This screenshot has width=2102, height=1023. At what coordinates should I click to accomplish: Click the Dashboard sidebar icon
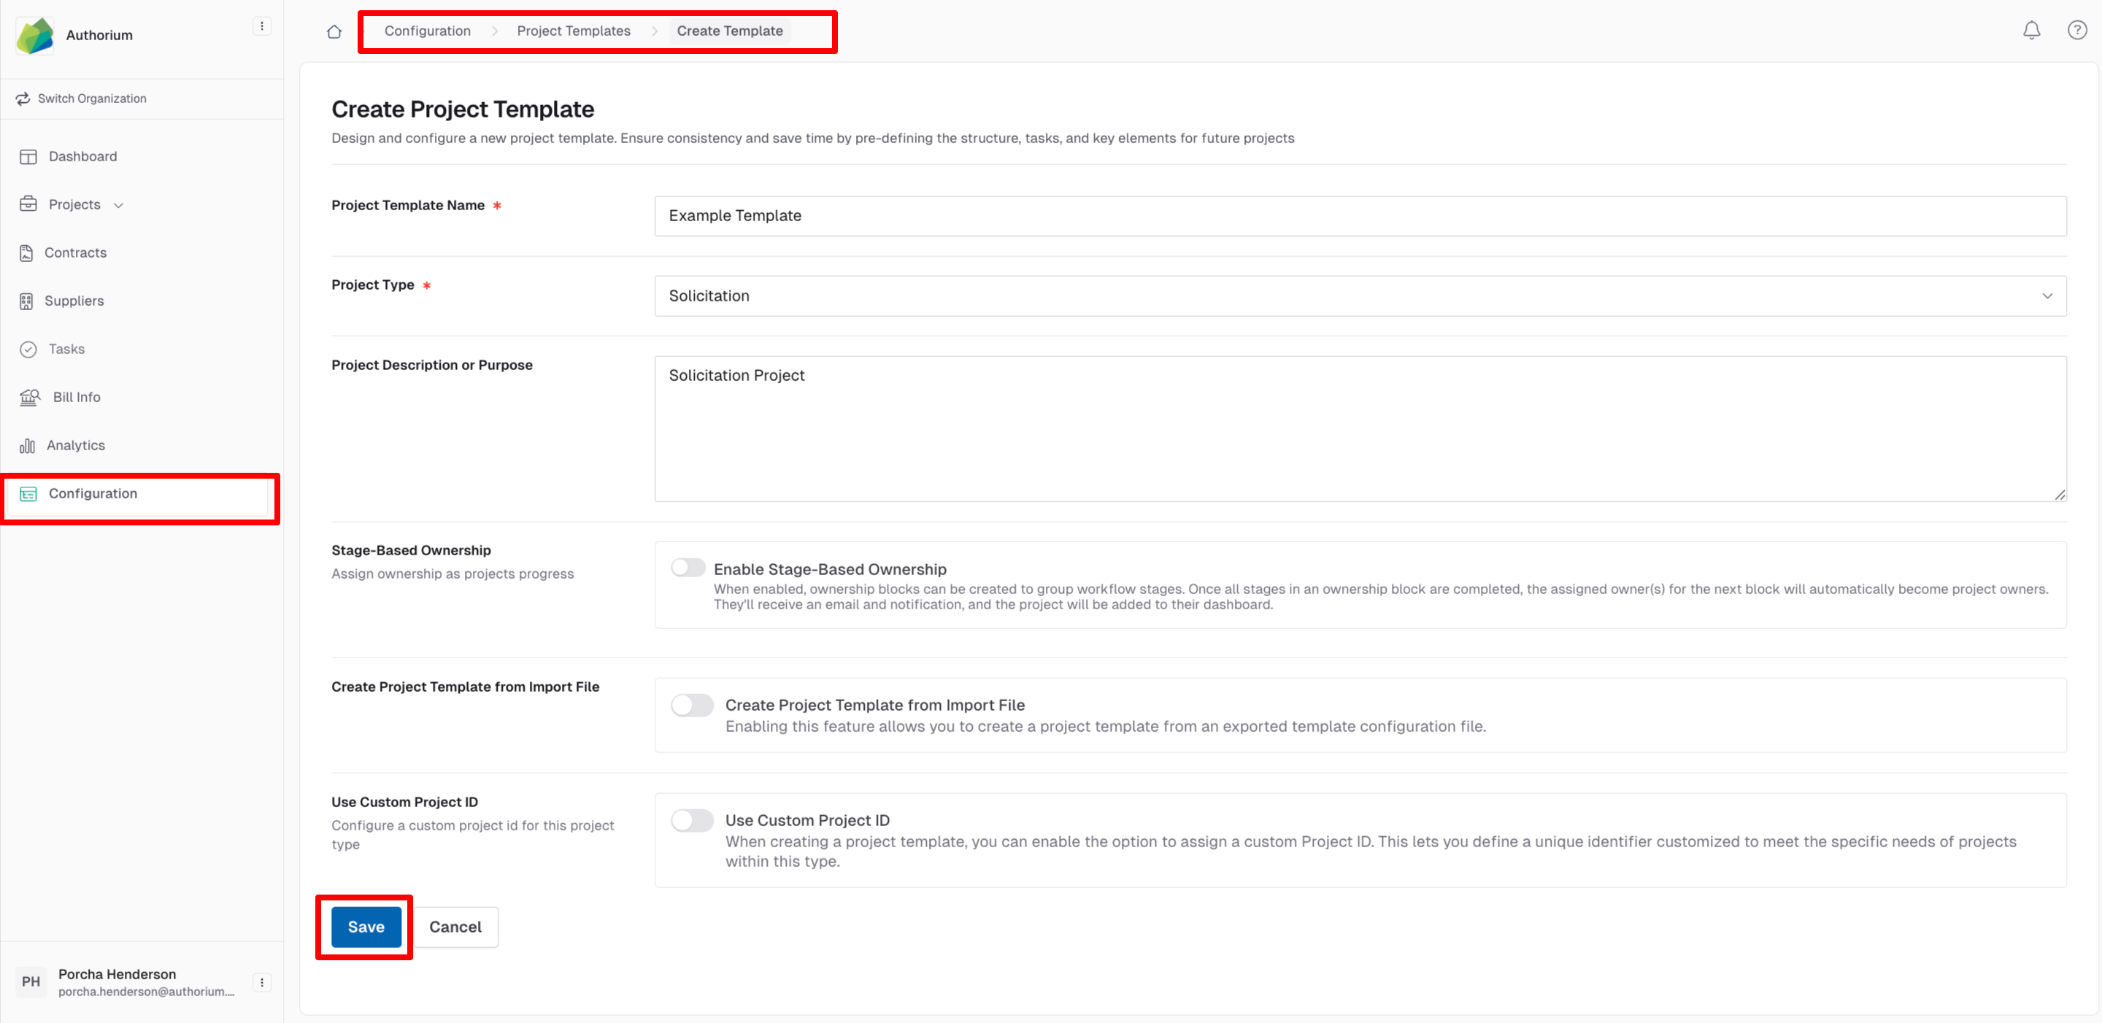pyautogui.click(x=28, y=157)
